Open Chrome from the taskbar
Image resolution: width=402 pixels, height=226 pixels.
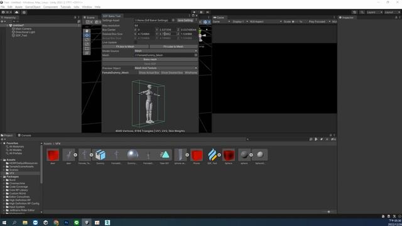tap(56, 222)
